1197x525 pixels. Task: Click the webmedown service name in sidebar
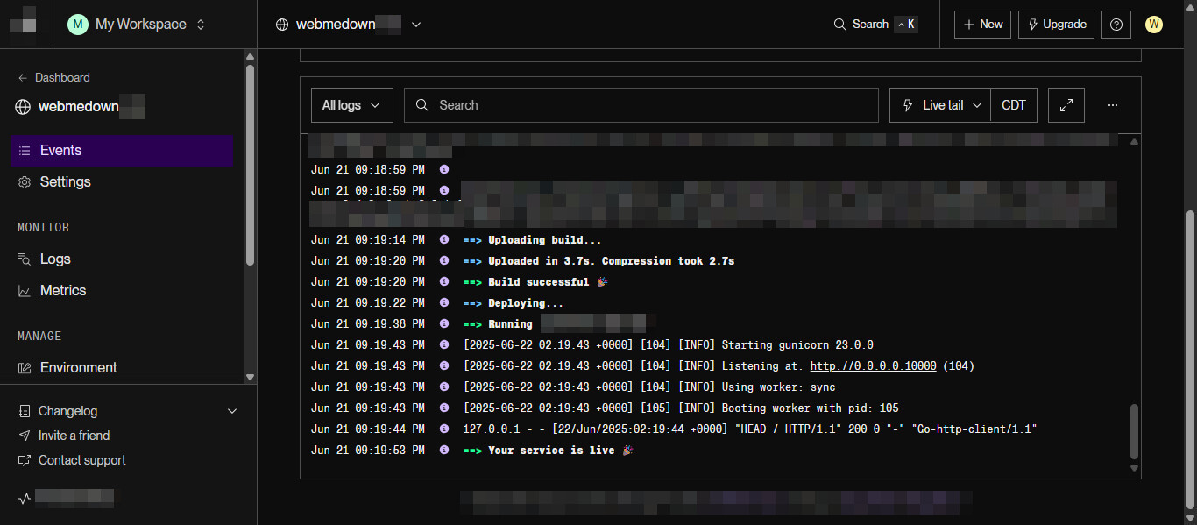79,107
